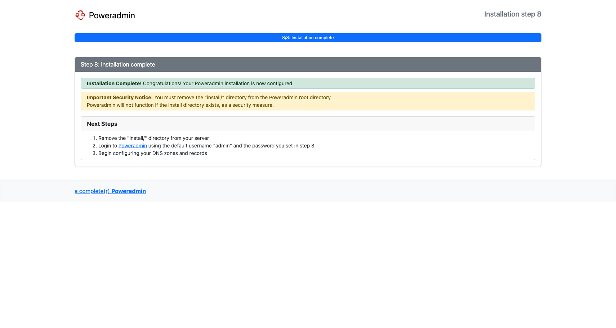Click the bold "Installation Complete!" text

[x=114, y=83]
